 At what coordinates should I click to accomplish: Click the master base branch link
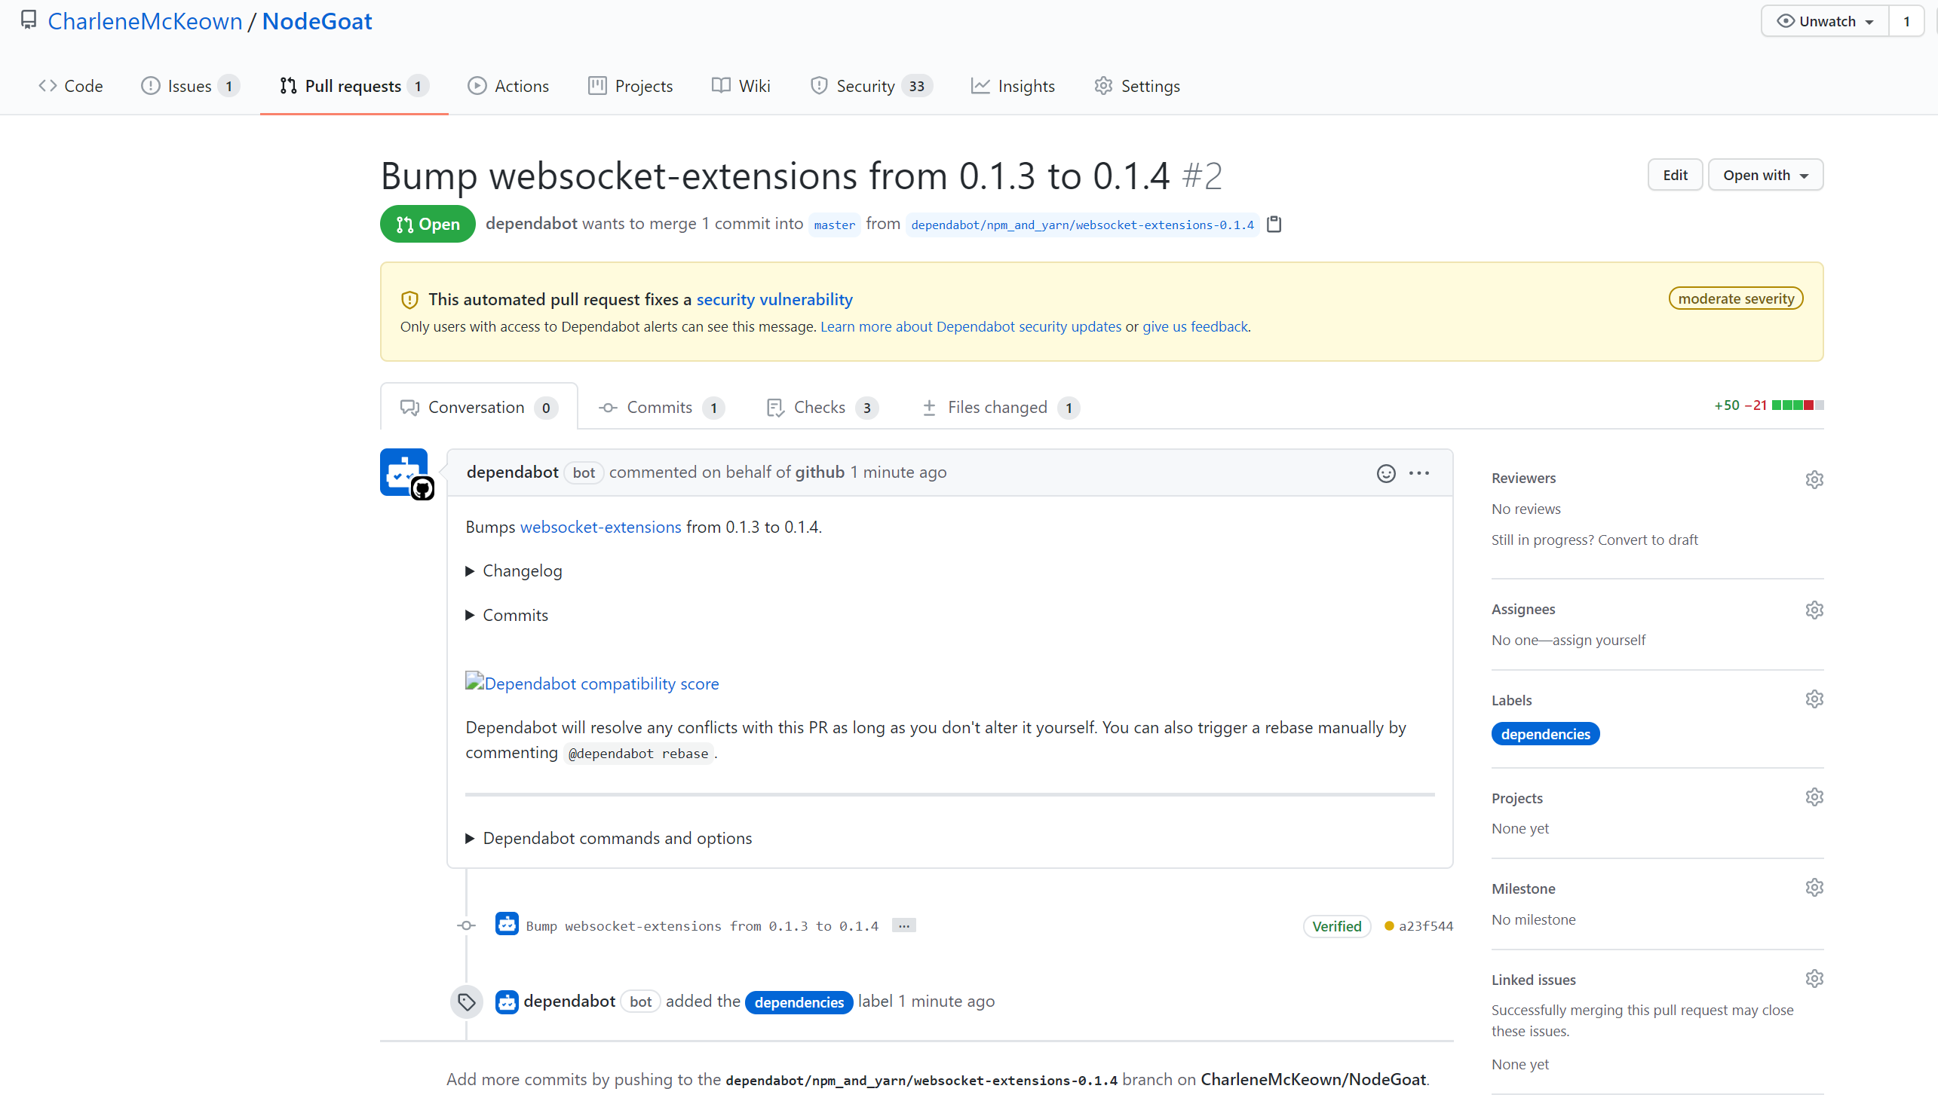point(833,225)
